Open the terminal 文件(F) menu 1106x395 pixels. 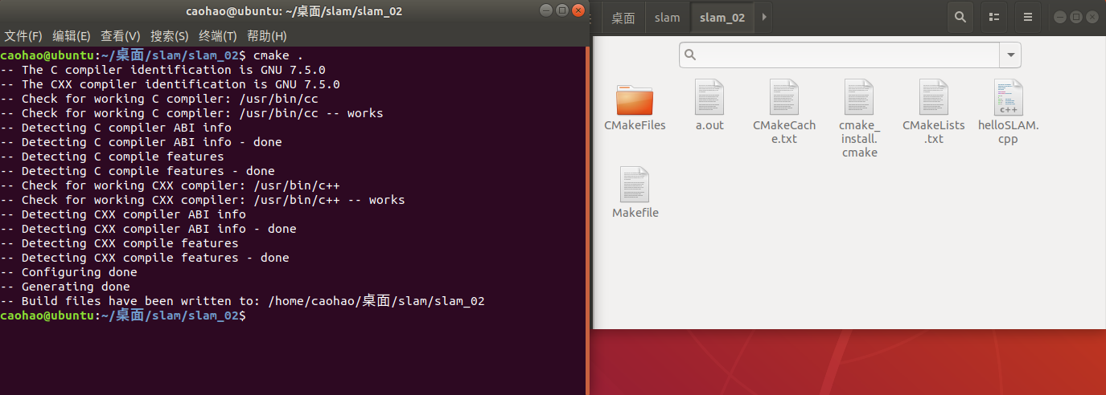pyautogui.click(x=23, y=36)
